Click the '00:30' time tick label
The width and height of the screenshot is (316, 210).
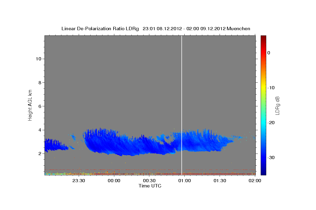pos(149,181)
